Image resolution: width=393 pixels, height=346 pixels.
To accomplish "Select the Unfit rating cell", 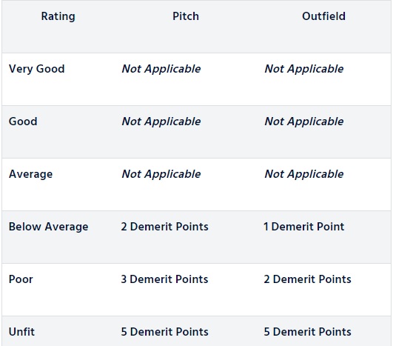I will click(x=21, y=332).
